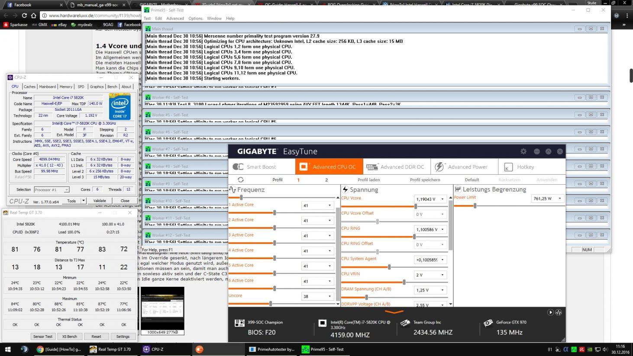Click the network tray icon

(x=598, y=350)
